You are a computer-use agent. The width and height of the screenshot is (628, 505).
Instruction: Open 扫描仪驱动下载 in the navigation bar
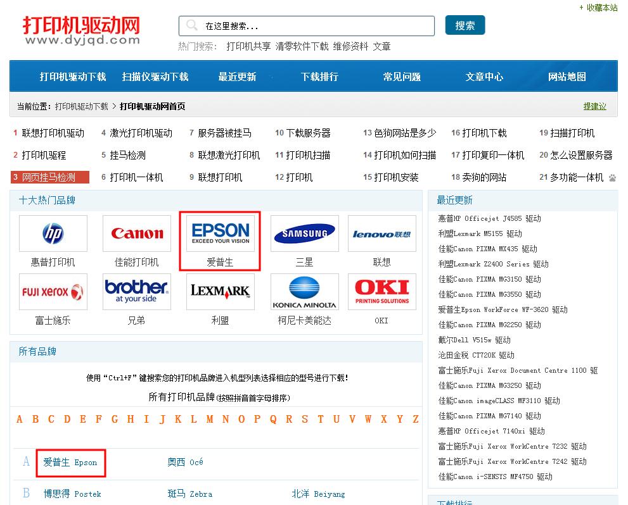tap(155, 77)
